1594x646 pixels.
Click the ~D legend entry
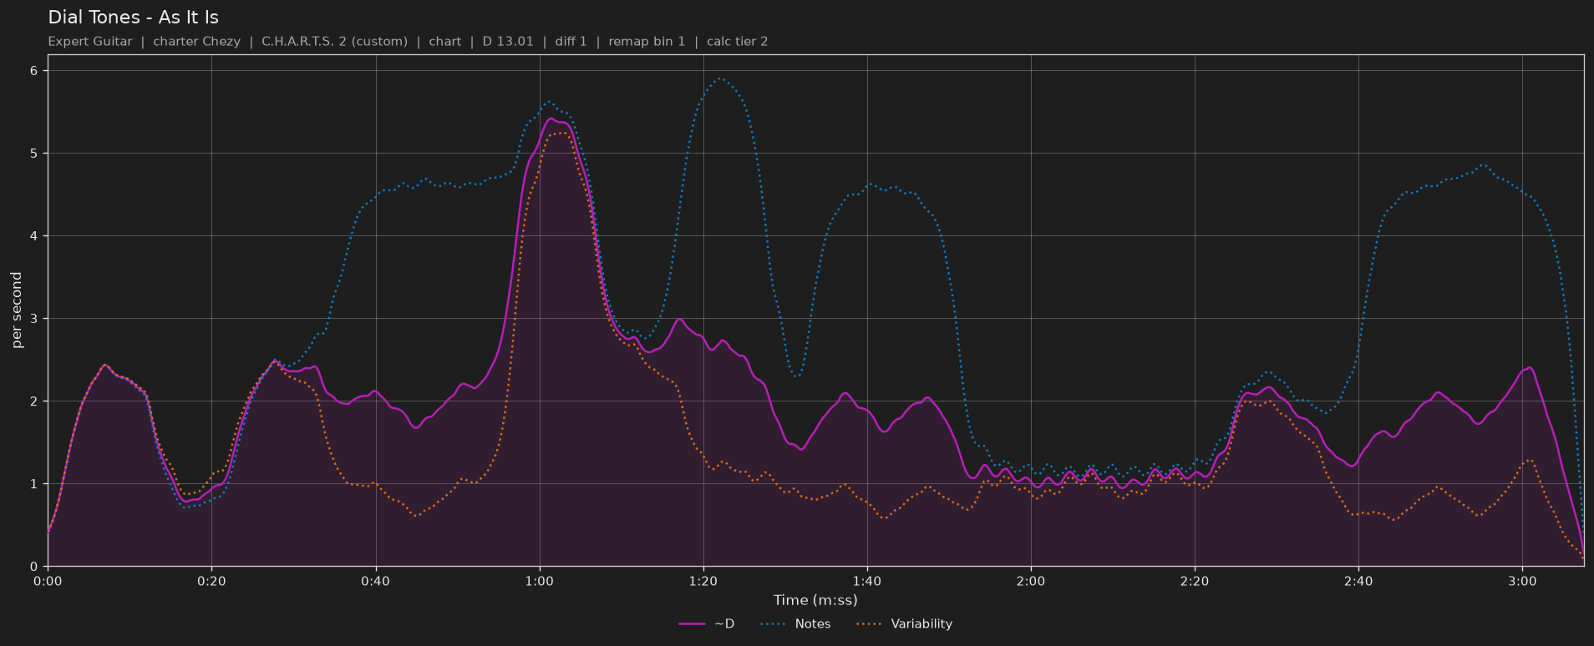[x=707, y=623]
